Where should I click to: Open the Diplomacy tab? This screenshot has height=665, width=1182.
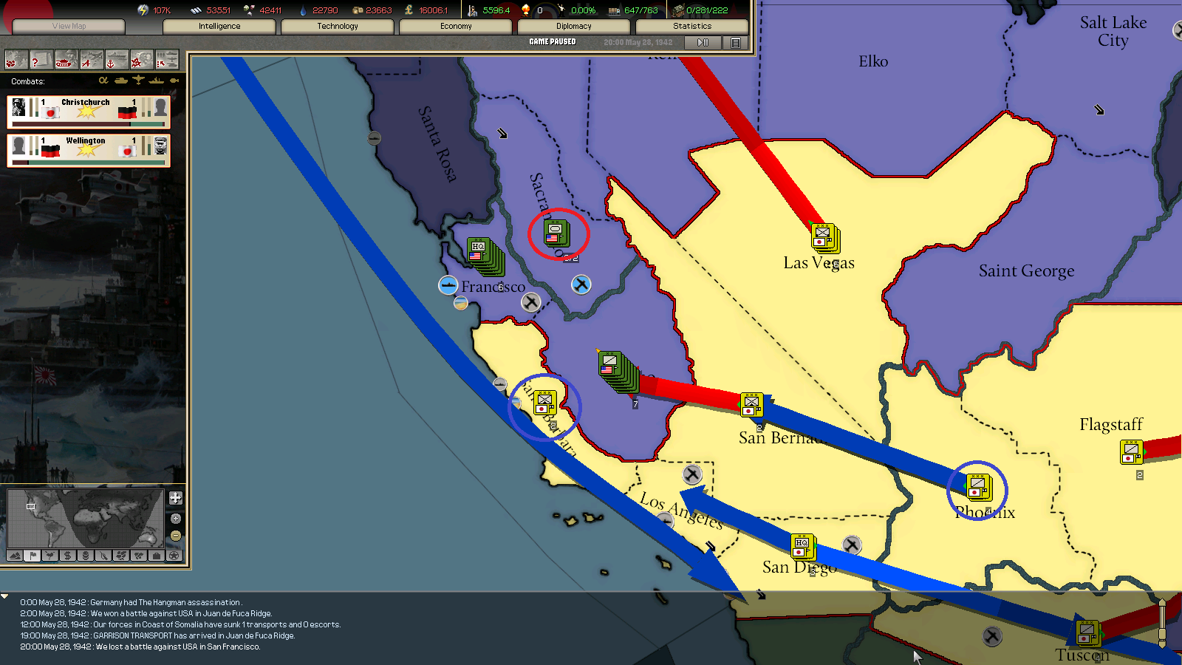tap(574, 26)
